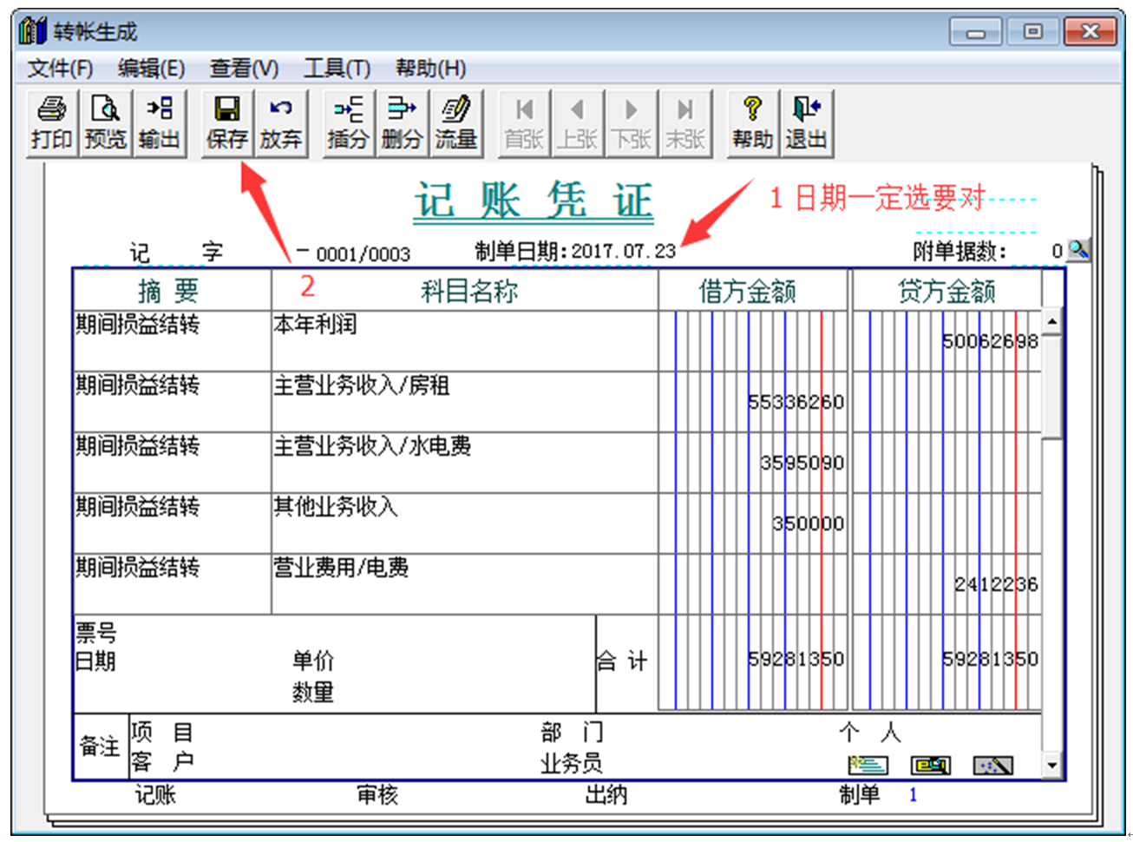Click magnifier icon next to 附单据数
1133x842 pixels.
tap(1078, 250)
